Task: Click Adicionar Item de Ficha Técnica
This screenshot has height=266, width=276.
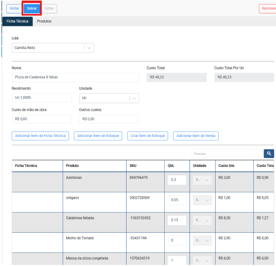Action: click(x=40, y=136)
